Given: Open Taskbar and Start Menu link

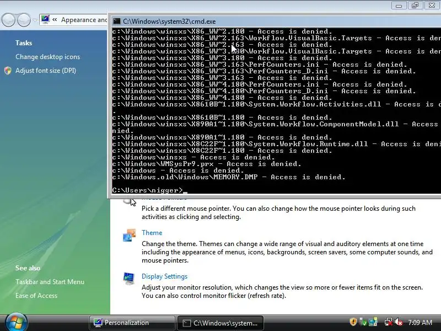Looking at the screenshot, I should click(x=50, y=282).
